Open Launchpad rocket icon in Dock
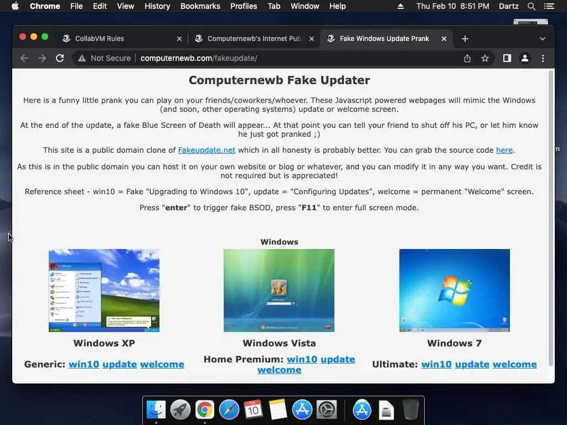The image size is (567, 425). point(181,410)
